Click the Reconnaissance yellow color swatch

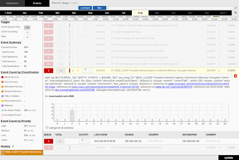coord(3,101)
